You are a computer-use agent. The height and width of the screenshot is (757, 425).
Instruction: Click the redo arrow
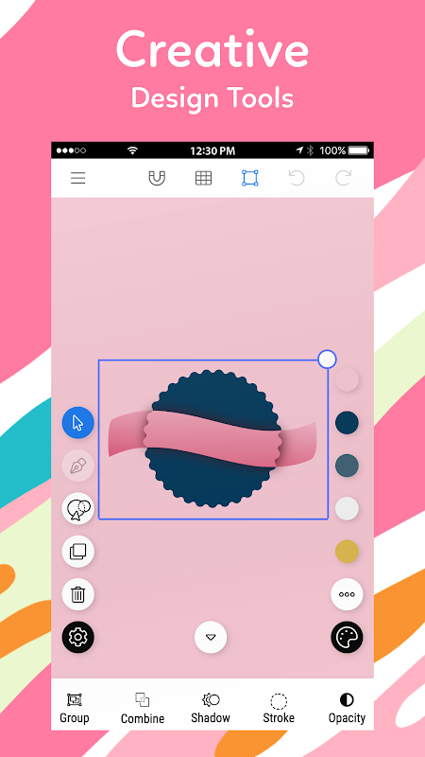pyautogui.click(x=343, y=178)
